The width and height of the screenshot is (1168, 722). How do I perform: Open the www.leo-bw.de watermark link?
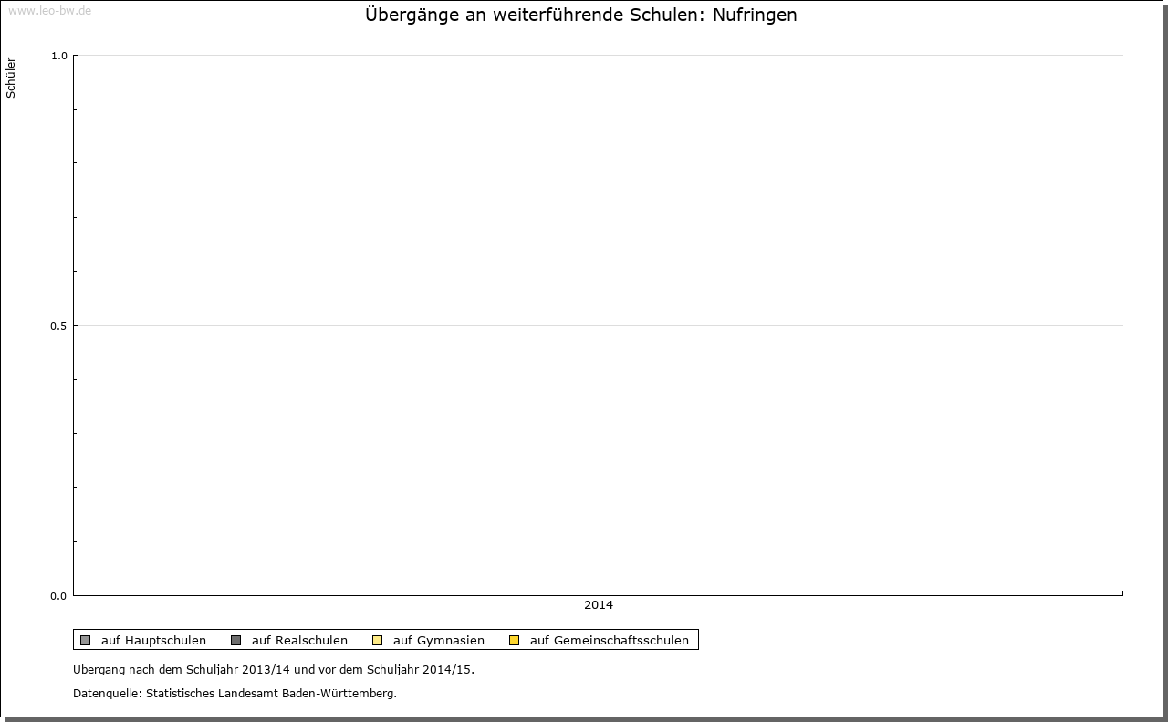pyautogui.click(x=49, y=11)
